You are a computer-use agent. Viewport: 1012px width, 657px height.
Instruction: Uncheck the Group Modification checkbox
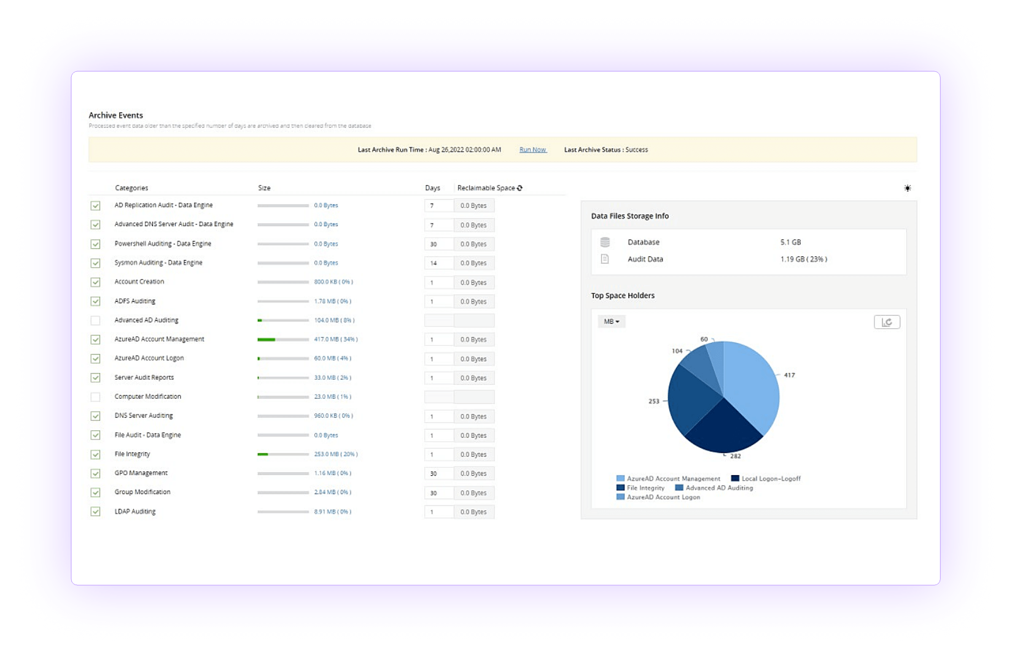click(95, 492)
